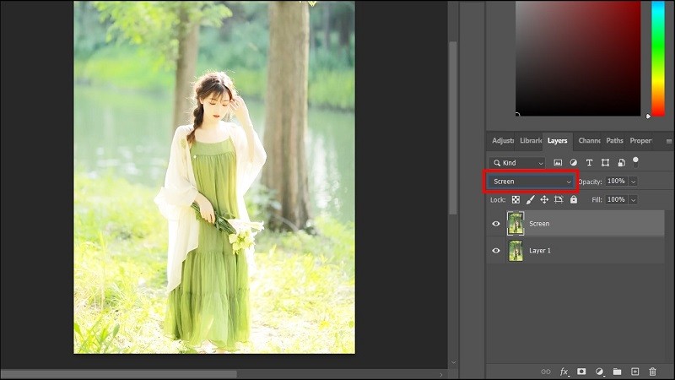Hide the Screen layer eye
This screenshot has width=675, height=380.
tap(496, 224)
